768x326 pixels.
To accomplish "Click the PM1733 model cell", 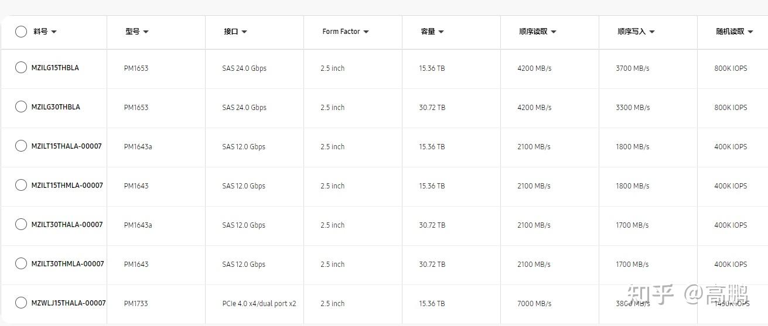I will pos(136,303).
